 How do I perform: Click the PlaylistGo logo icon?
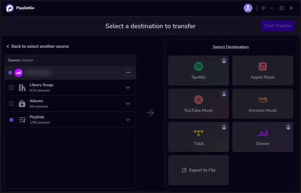pos(10,8)
